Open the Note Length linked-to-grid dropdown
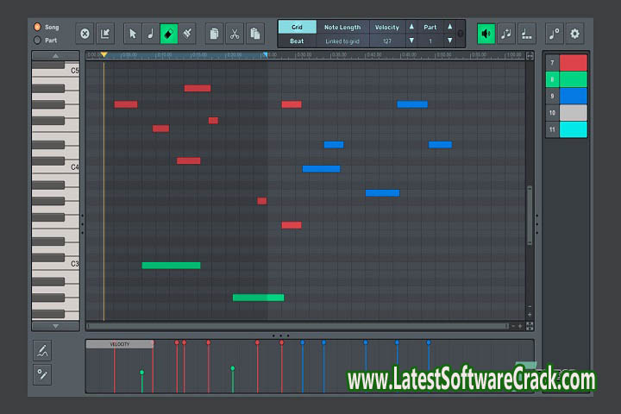Image resolution: width=621 pixels, height=414 pixels. tap(342, 41)
